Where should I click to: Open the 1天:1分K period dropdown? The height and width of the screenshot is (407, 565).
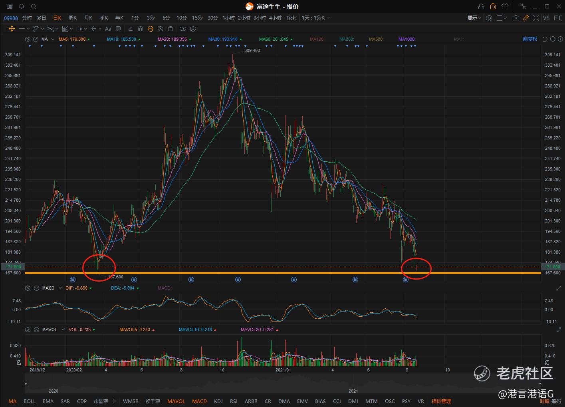click(315, 18)
